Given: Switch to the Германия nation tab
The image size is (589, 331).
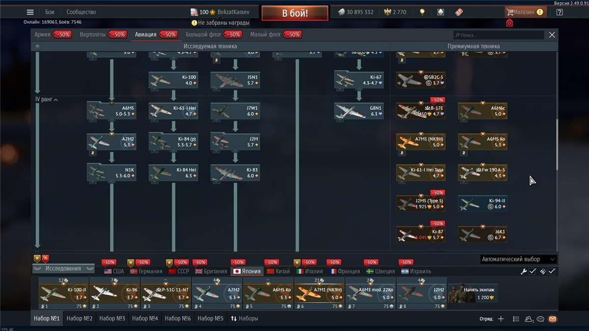Looking at the screenshot, I should click(x=146, y=271).
